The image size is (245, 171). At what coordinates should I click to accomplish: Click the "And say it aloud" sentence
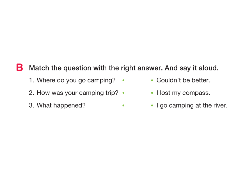[191, 68]
